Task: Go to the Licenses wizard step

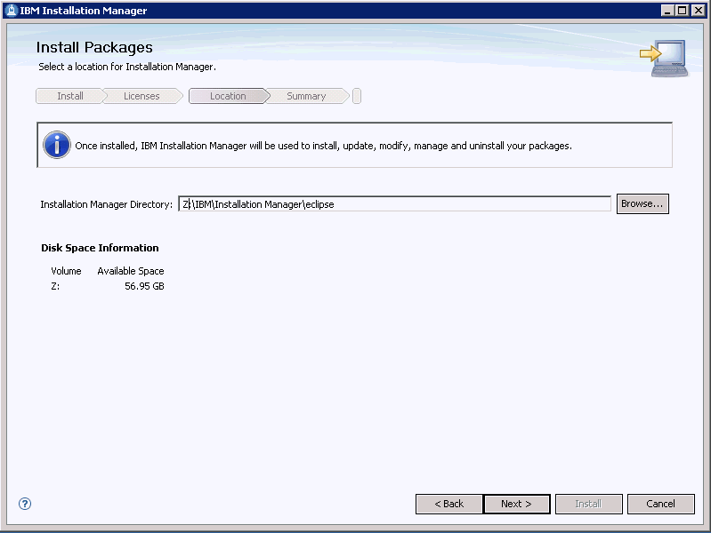Action: pos(141,96)
